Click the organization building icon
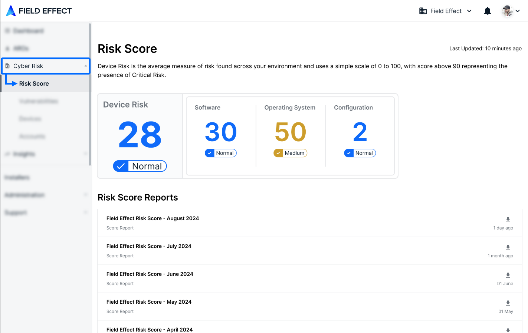Screen dimensions: 528x333 coord(423,11)
